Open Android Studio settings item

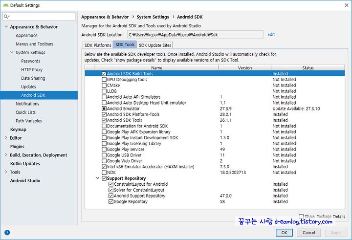coord(25,180)
